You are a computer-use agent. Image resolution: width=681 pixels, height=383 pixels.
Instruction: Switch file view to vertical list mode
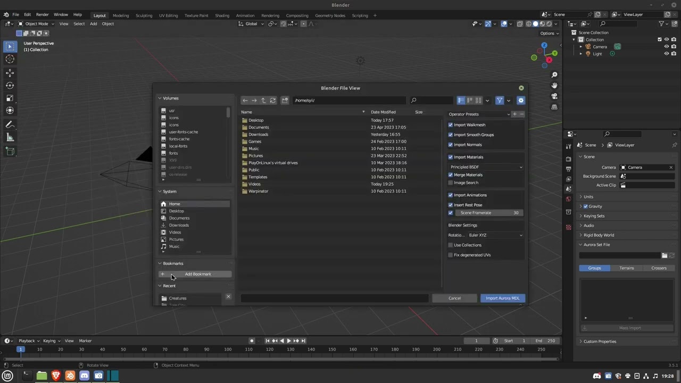(461, 101)
